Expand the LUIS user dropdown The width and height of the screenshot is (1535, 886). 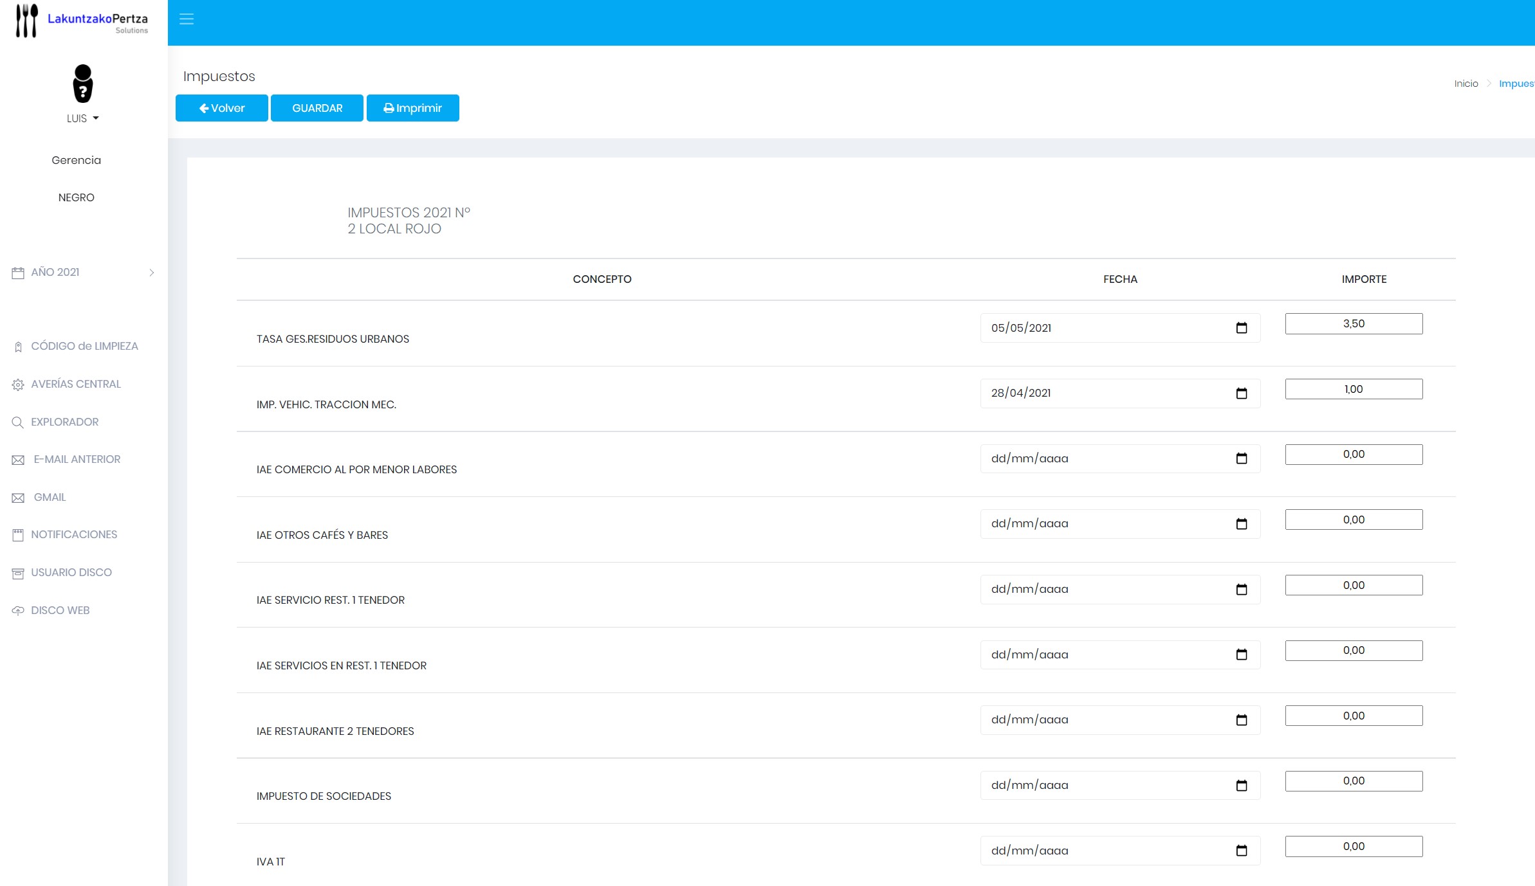click(83, 118)
